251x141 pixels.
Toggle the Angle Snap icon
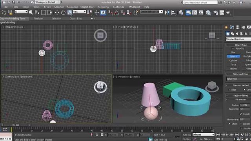coord(117,13)
